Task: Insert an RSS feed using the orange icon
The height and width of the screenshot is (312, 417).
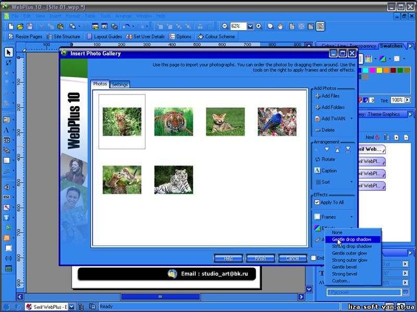Action: coord(7,238)
